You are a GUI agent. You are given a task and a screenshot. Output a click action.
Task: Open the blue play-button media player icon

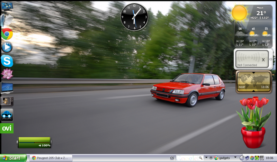coord(7,47)
